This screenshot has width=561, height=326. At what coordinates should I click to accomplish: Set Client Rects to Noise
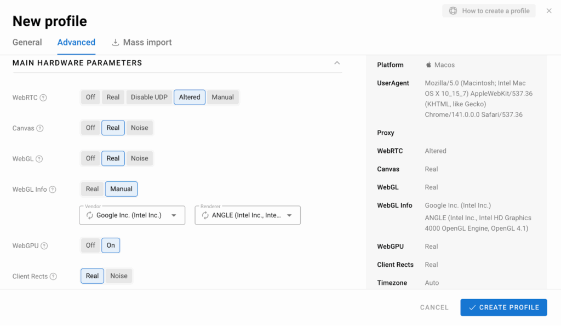[119, 276]
